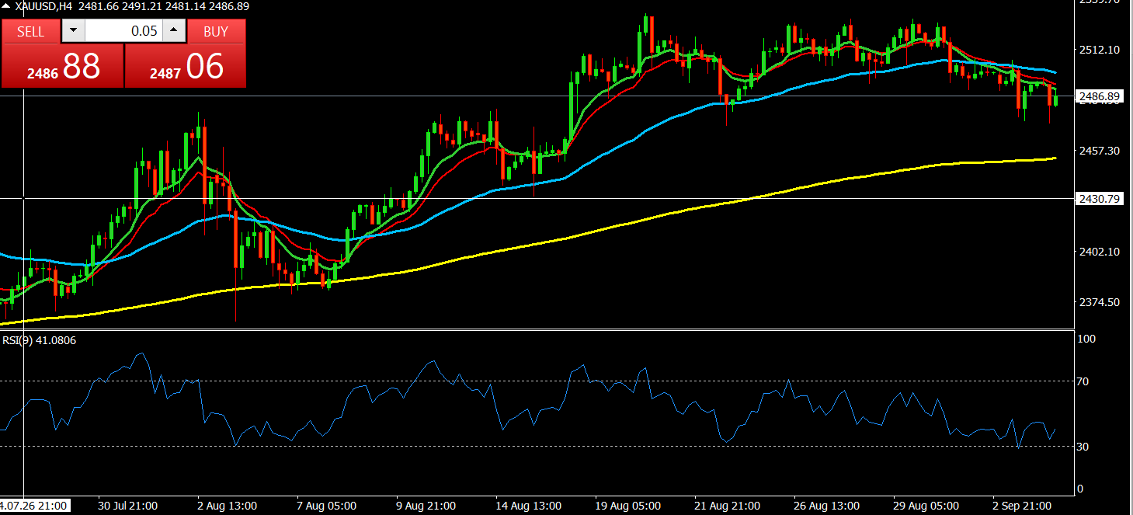Click the 19 Aug 05:00 time label
1133x515 pixels.
627,506
